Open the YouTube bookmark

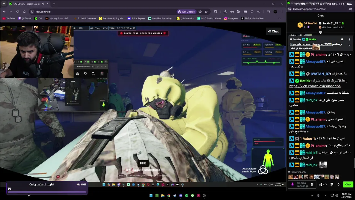[x=9, y=19]
